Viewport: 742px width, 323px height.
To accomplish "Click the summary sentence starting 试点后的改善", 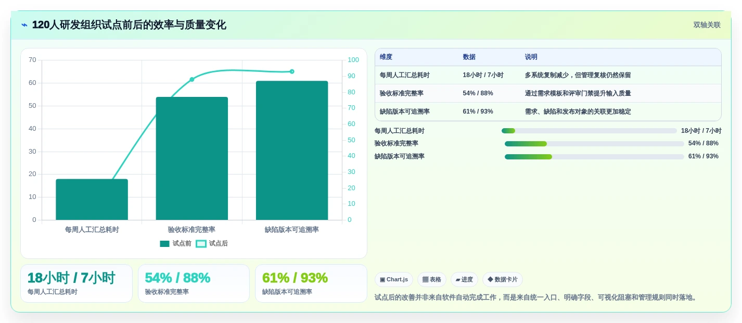I will pos(536,297).
